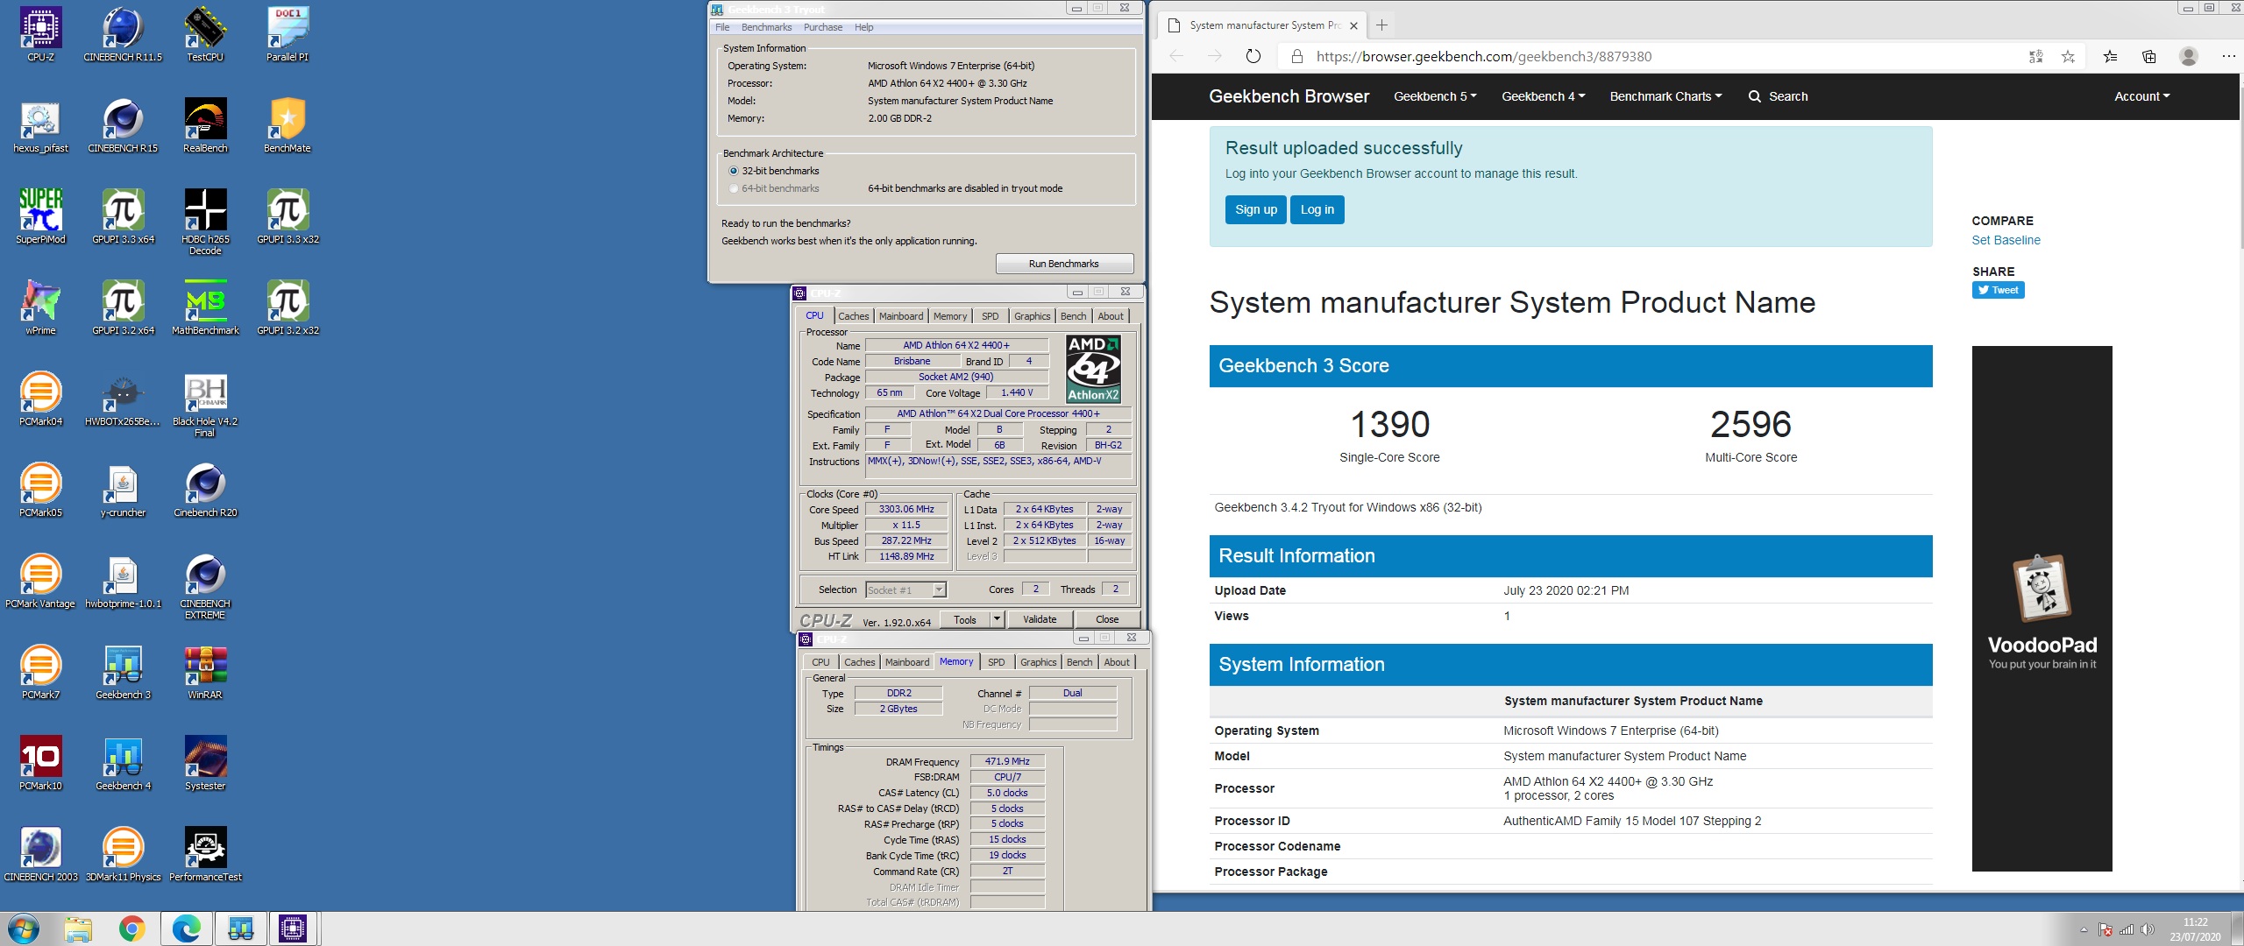Launch CINEBENCH R11.5 from desktop
This screenshot has width=2244, height=946.
(123, 35)
